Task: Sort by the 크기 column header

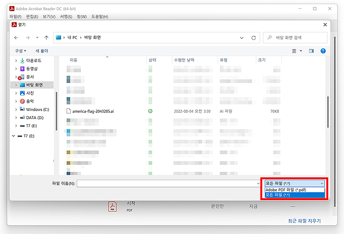Action: pyautogui.click(x=262, y=60)
